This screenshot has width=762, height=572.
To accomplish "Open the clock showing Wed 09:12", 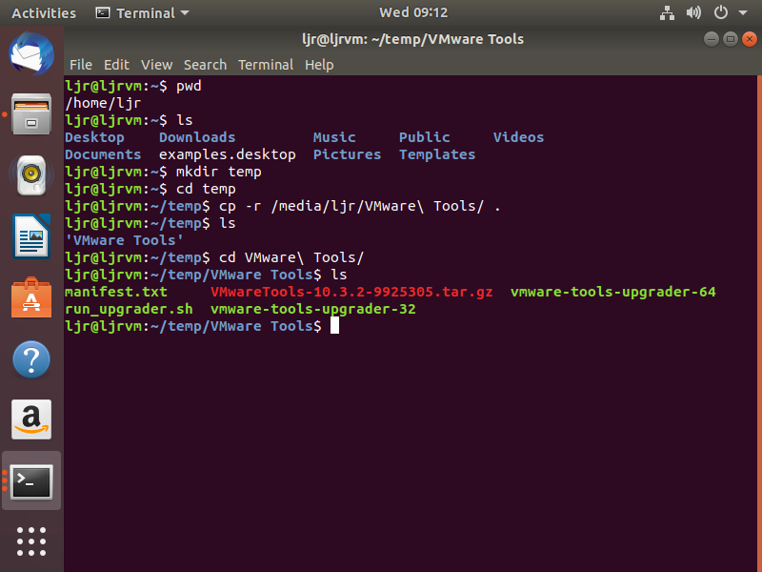I will (x=413, y=12).
